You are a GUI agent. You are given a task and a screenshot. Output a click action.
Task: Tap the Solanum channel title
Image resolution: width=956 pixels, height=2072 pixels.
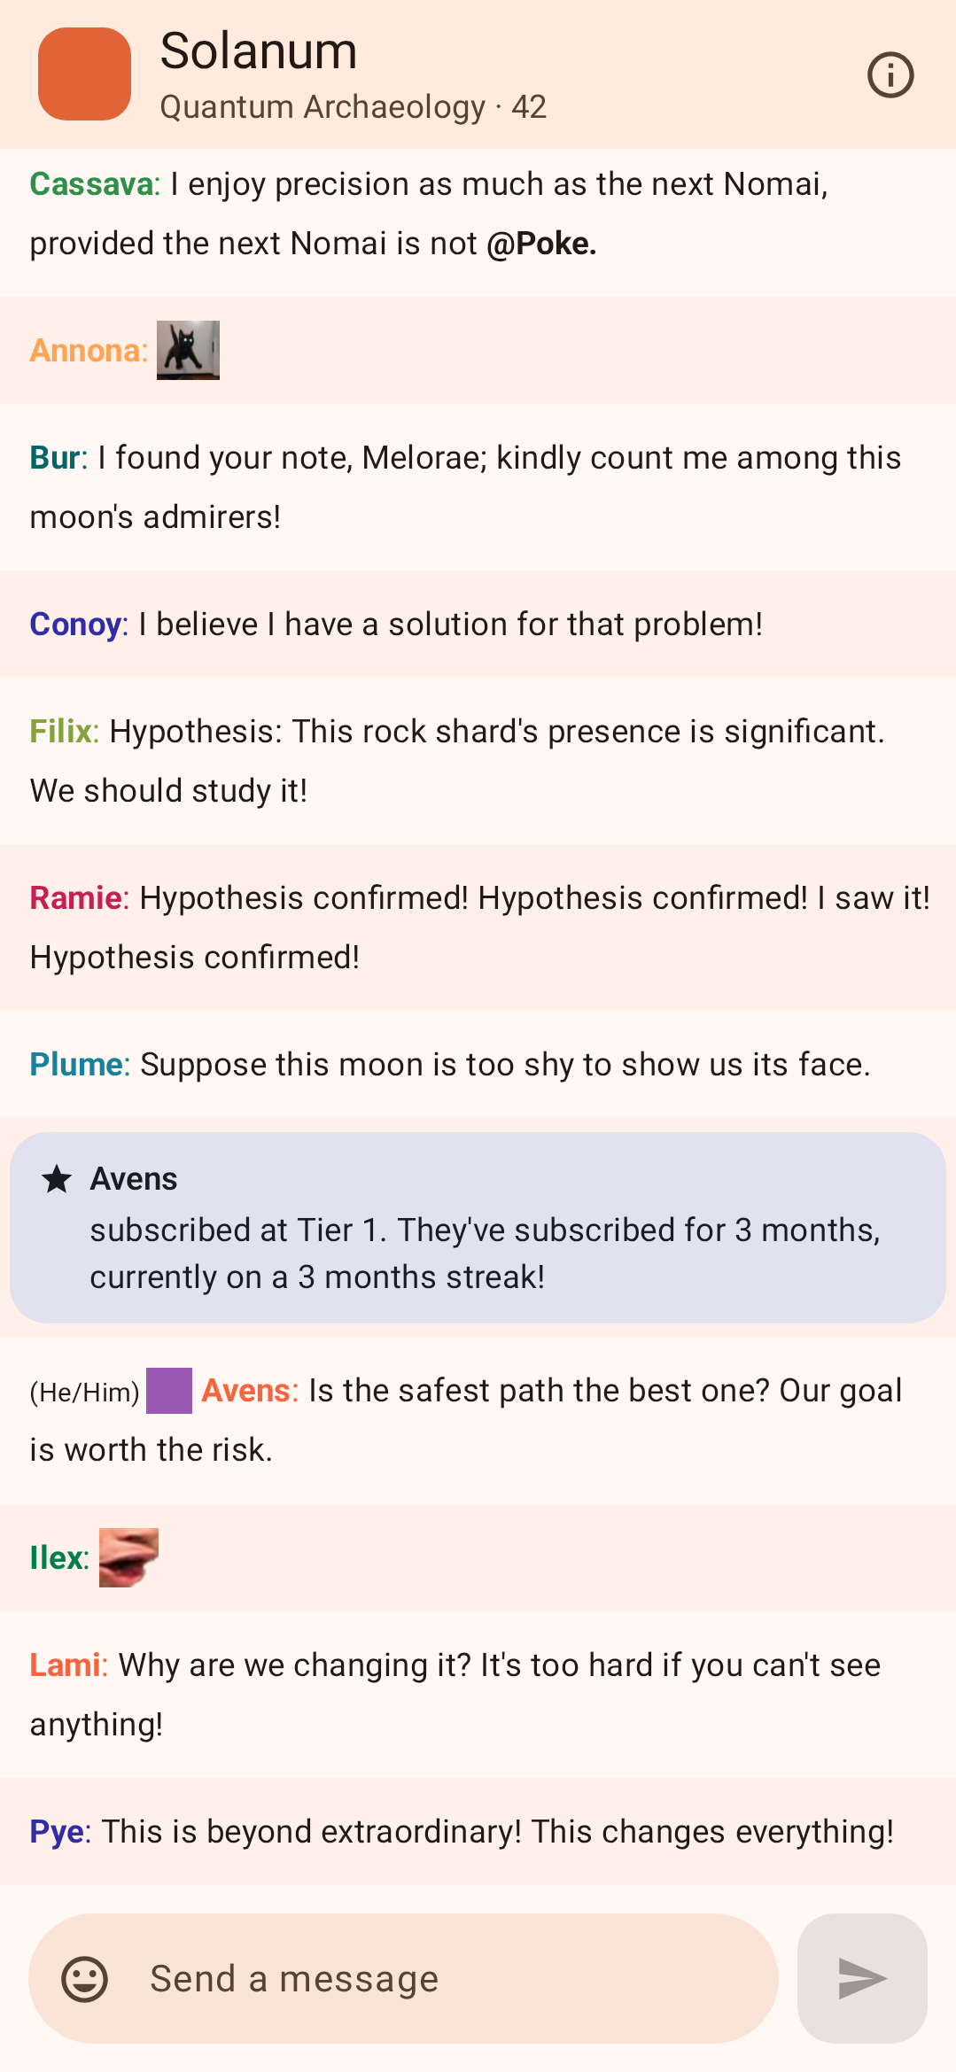[259, 50]
